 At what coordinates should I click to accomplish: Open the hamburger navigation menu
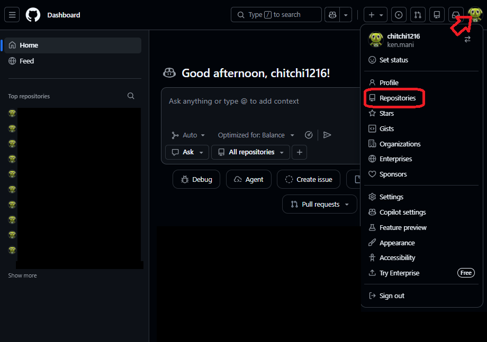(x=12, y=15)
